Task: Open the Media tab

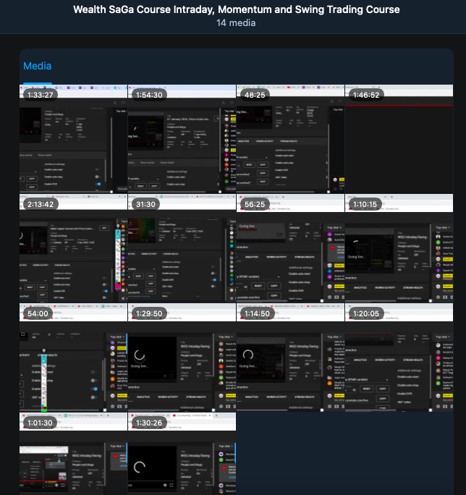Action: click(38, 66)
